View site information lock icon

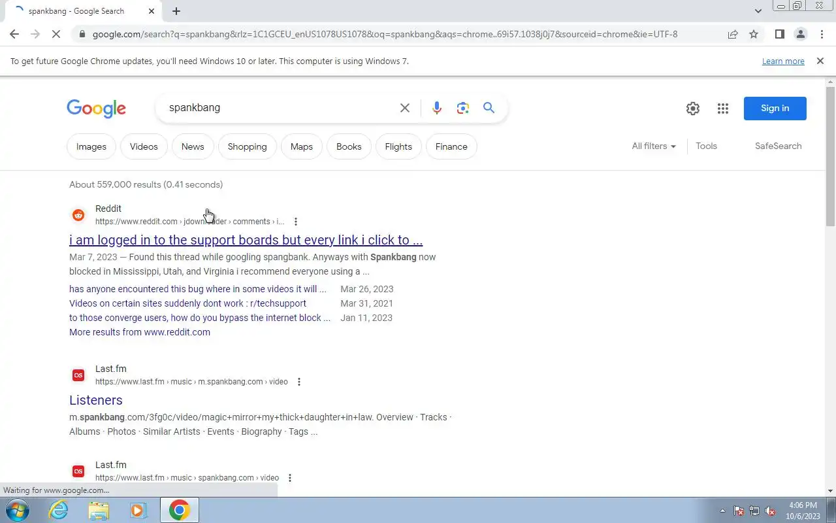tap(82, 34)
